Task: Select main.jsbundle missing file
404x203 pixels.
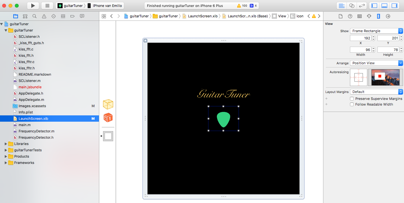Action: (30, 87)
